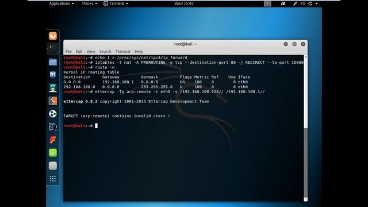Launch Metasploit (blue M icon) from dock
The image size is (368, 207).
coord(53,75)
